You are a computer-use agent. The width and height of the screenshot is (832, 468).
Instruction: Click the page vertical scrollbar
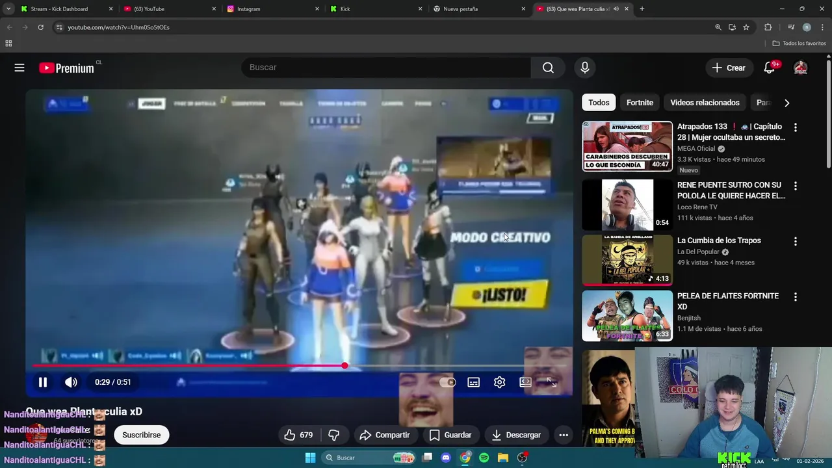click(x=828, y=114)
